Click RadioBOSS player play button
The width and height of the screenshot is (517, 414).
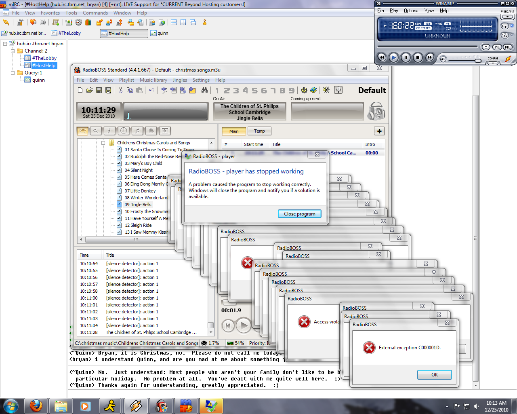(244, 325)
